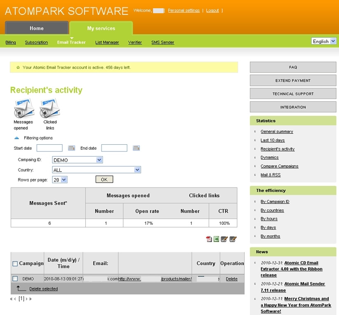Open Personal settings link

pyautogui.click(x=184, y=10)
